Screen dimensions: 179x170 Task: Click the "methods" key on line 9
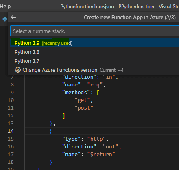coord(76,93)
